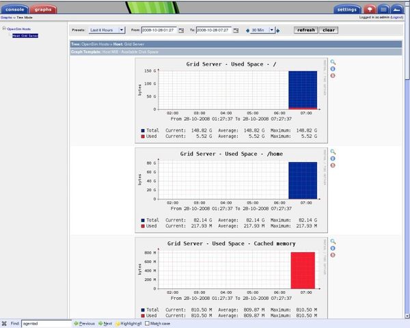This screenshot has height=328, width=410.
Task: Zoom the Used Space / graph magnifier icon
Action: [332, 62]
